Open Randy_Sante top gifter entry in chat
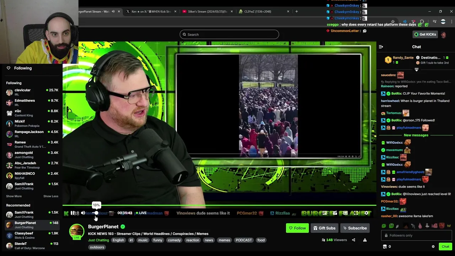Image resolution: width=455 pixels, height=256 pixels. point(398,60)
